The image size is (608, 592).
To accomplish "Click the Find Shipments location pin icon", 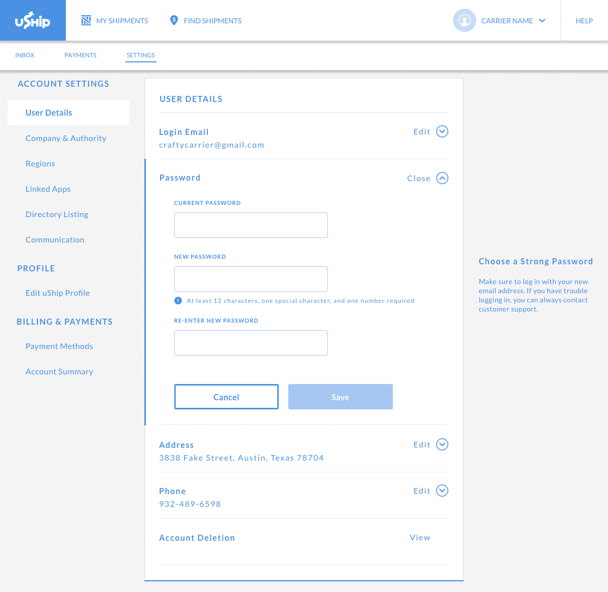I will [x=174, y=20].
